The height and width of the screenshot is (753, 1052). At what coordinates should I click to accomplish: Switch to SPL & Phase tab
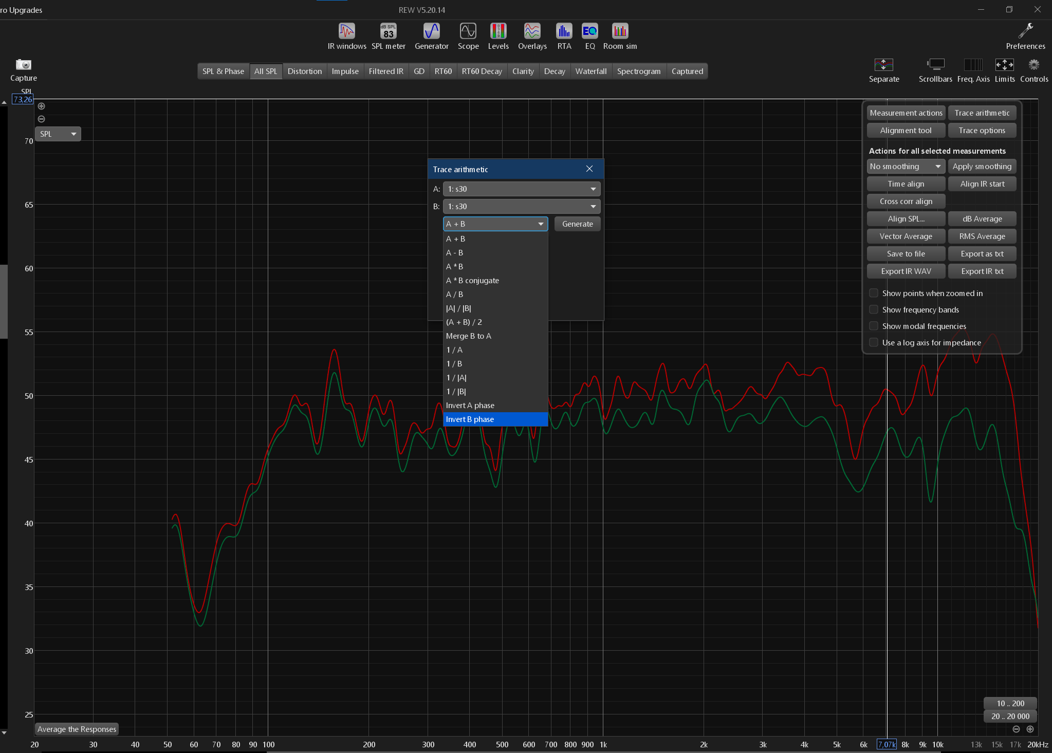pyautogui.click(x=223, y=71)
